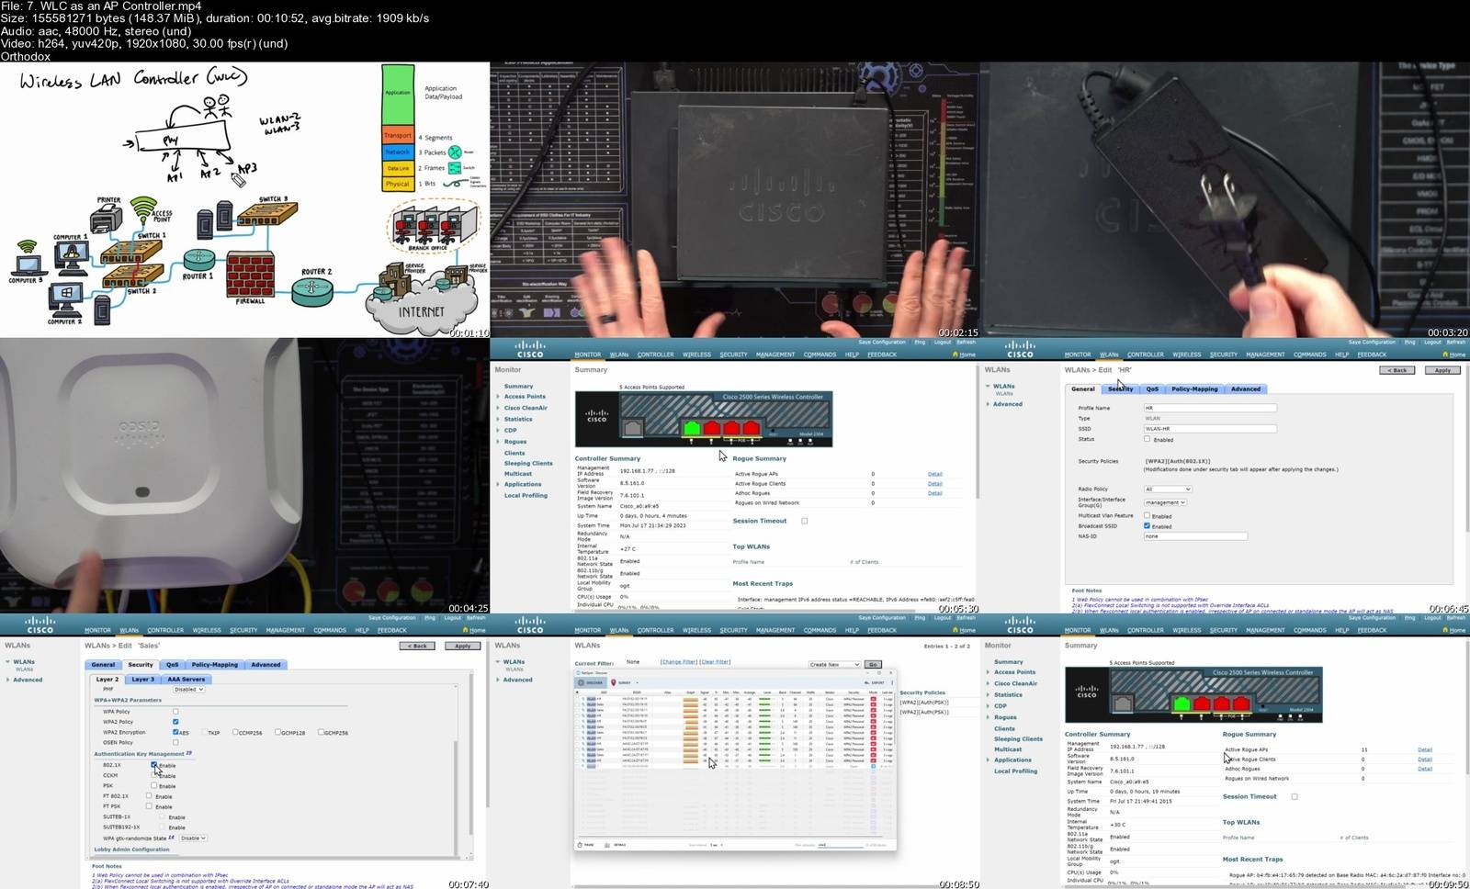Click Clear Filter link in 00:08:50 frame

(715, 661)
